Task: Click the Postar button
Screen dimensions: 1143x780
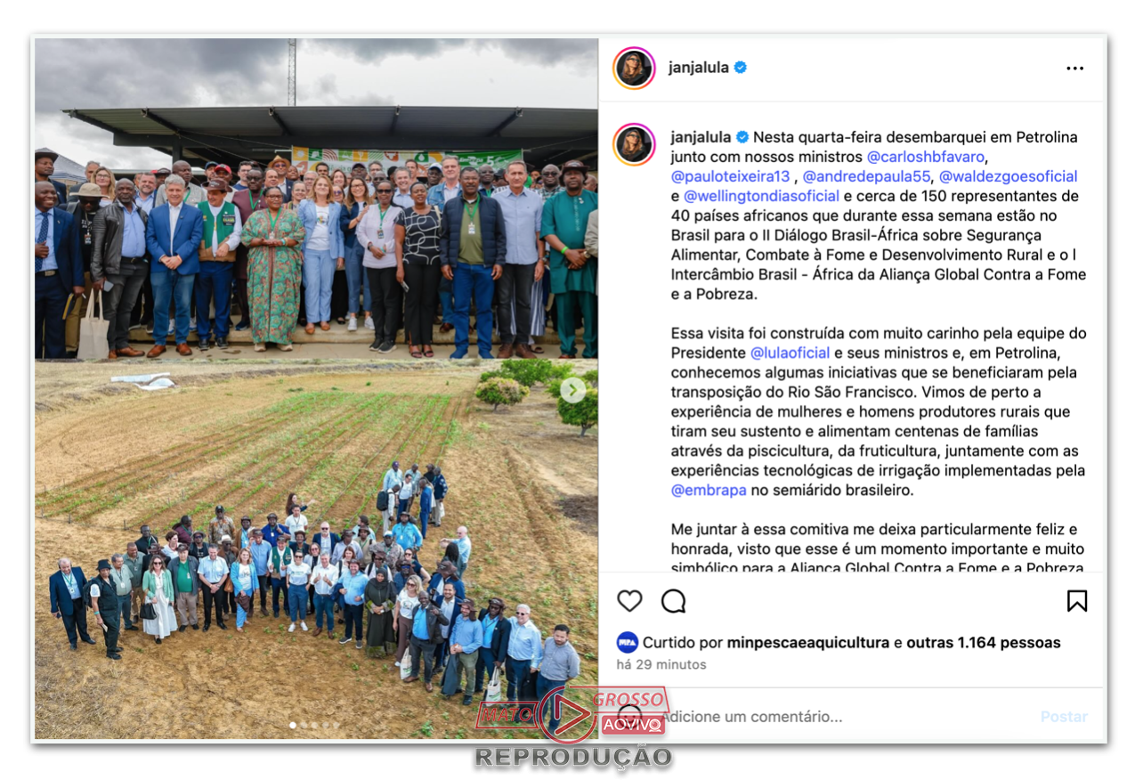Action: (1064, 716)
